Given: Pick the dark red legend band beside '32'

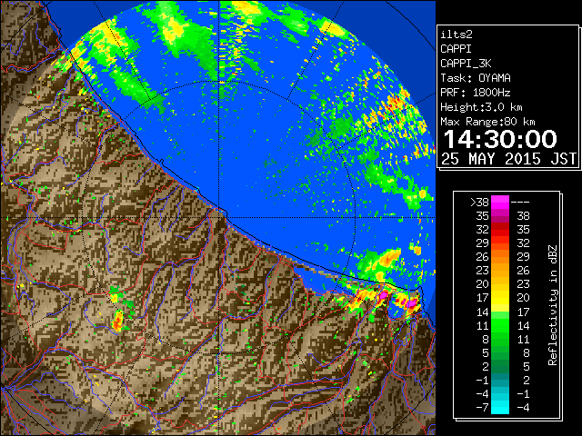Looking at the screenshot, I should pyautogui.click(x=500, y=230).
